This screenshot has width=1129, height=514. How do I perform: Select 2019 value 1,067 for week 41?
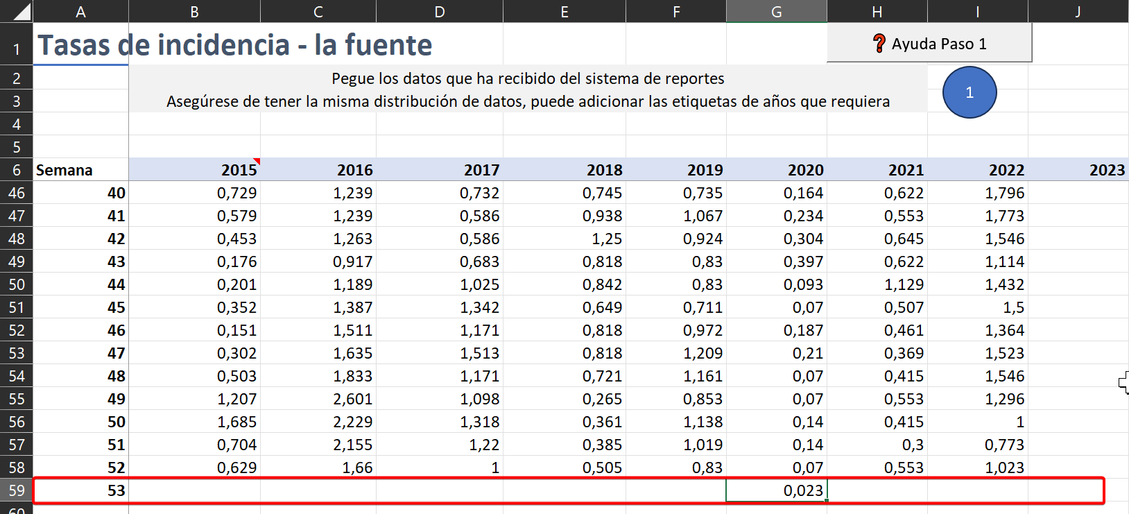(676, 216)
